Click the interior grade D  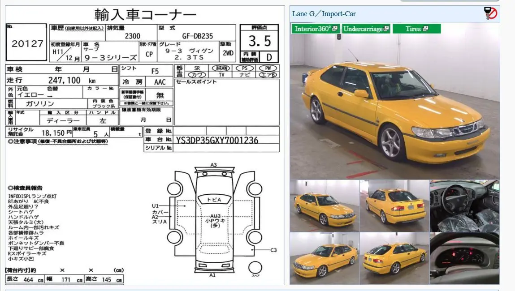(x=269, y=57)
